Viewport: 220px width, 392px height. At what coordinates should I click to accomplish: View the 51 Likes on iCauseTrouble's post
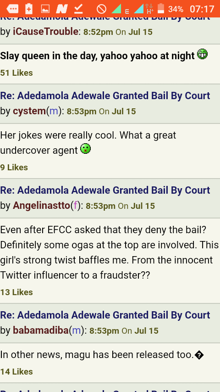click(x=16, y=73)
